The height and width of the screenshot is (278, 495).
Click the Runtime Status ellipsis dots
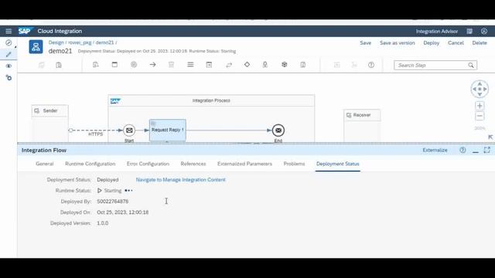tap(128, 191)
